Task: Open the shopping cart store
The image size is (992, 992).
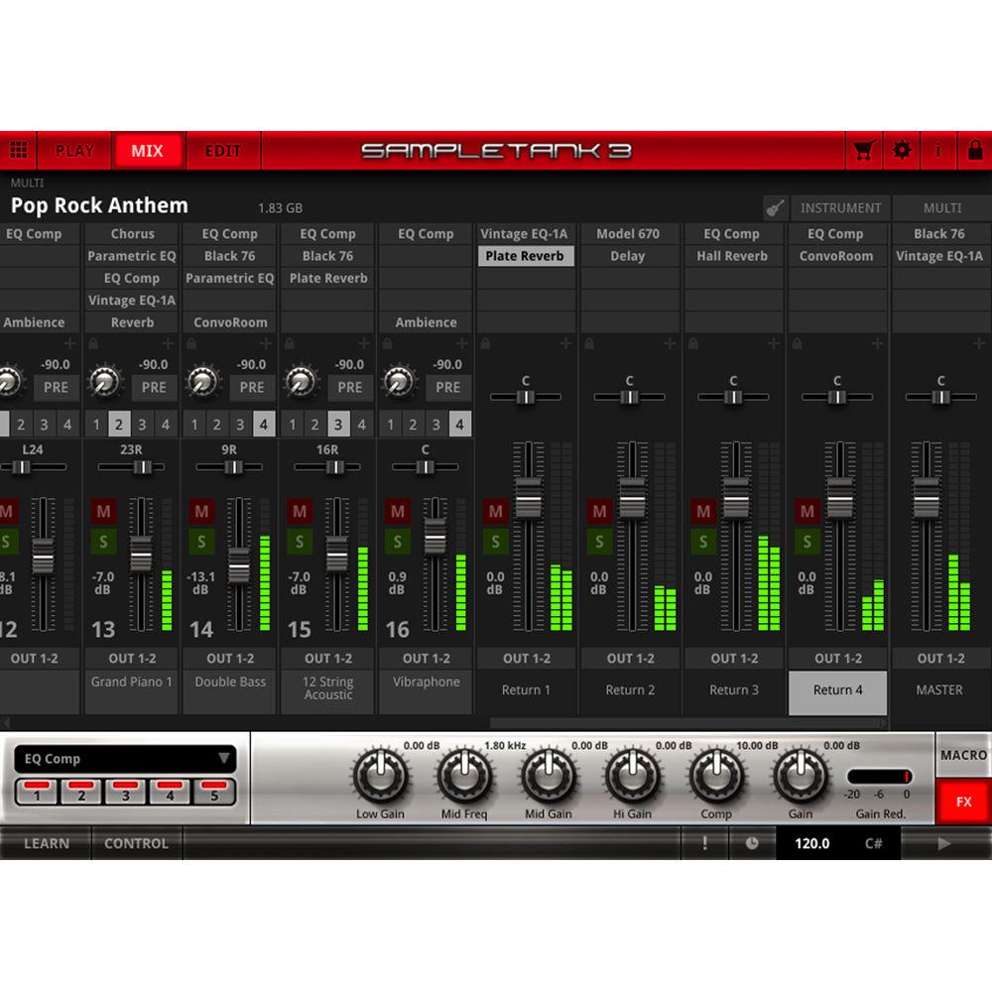Action: pos(864,150)
